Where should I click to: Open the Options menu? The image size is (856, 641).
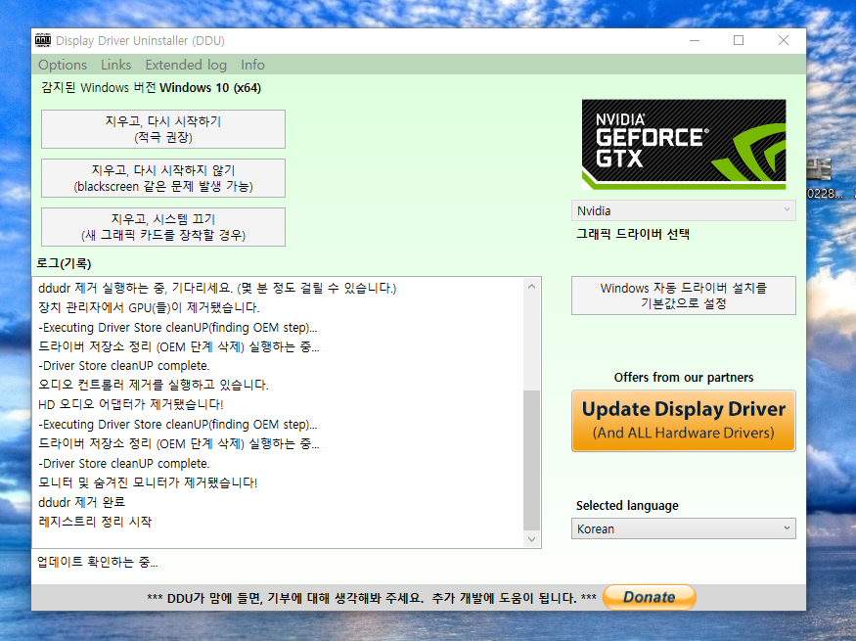coord(63,65)
